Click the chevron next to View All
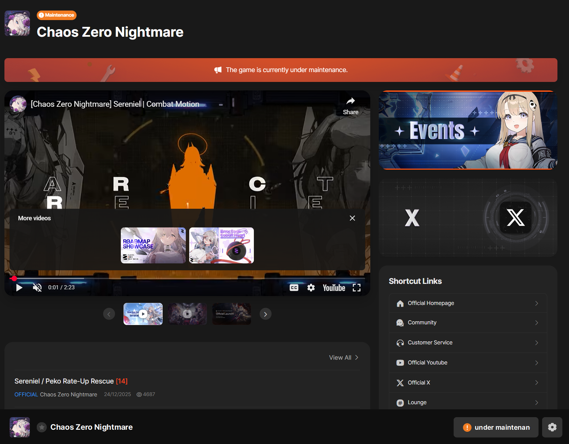Viewport: 569px width, 444px height. (357, 357)
